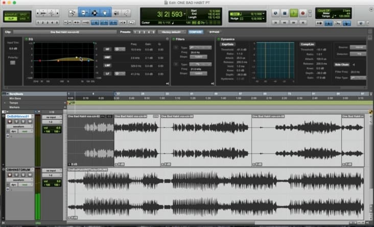Screen dimensions: 374x227
Task: Click the yellow EQ band point on graph
Action: pos(76,58)
